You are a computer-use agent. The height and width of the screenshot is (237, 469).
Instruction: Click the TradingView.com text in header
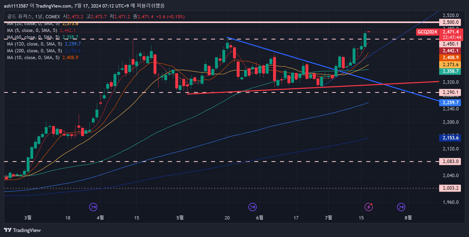click(x=54, y=6)
